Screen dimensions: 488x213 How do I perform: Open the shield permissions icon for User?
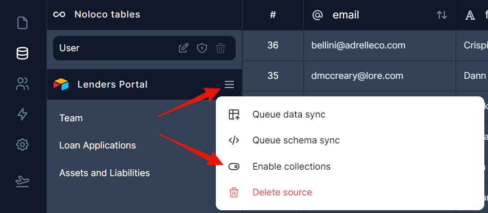202,48
